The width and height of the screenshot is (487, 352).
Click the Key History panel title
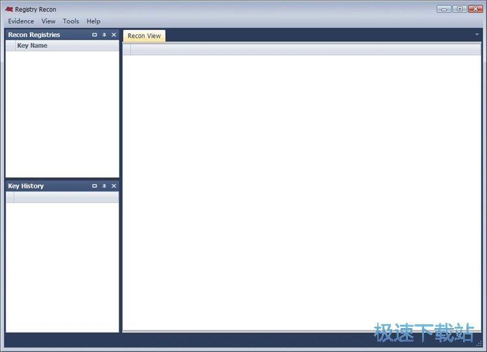pyautogui.click(x=26, y=186)
